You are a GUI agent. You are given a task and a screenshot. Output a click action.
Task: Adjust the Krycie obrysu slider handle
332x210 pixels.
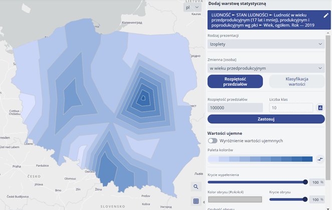tap(305, 199)
